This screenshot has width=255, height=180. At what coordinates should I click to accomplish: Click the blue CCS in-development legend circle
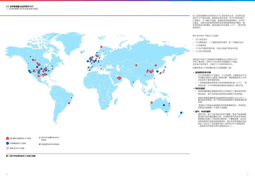tap(7, 143)
